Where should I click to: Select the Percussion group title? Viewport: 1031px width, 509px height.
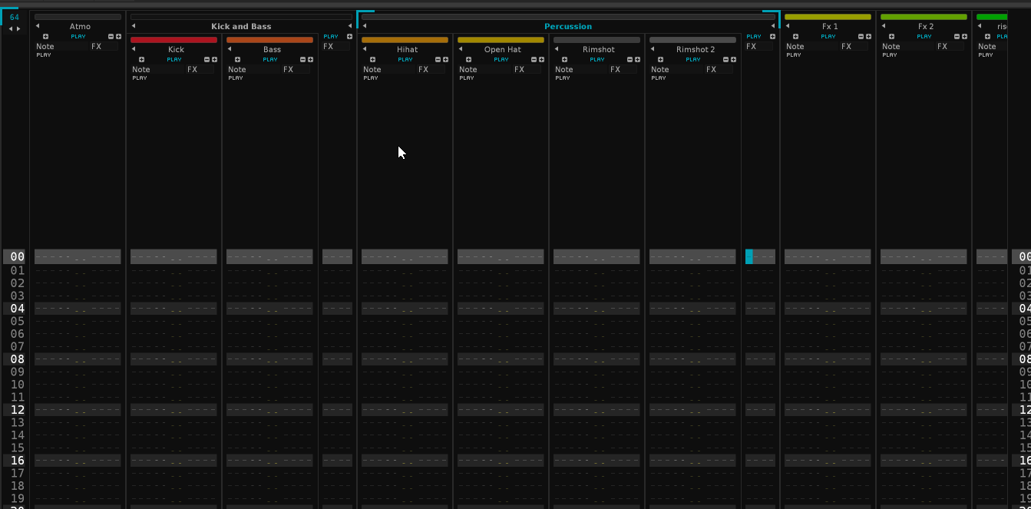pos(568,26)
